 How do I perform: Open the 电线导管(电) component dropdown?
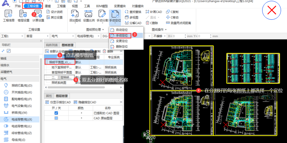pos(88,36)
